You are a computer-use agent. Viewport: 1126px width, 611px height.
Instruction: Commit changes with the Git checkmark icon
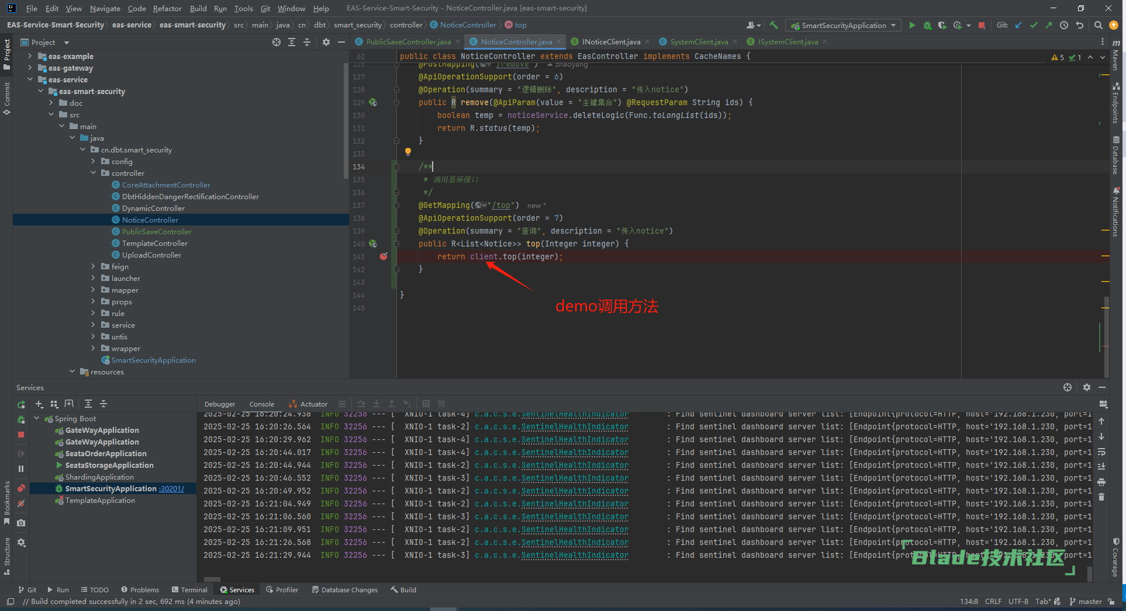click(x=1034, y=25)
